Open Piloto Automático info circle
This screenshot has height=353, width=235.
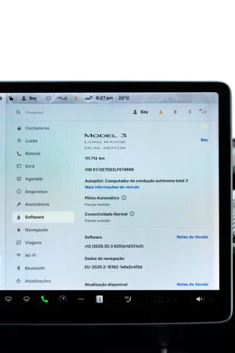[x=124, y=198]
